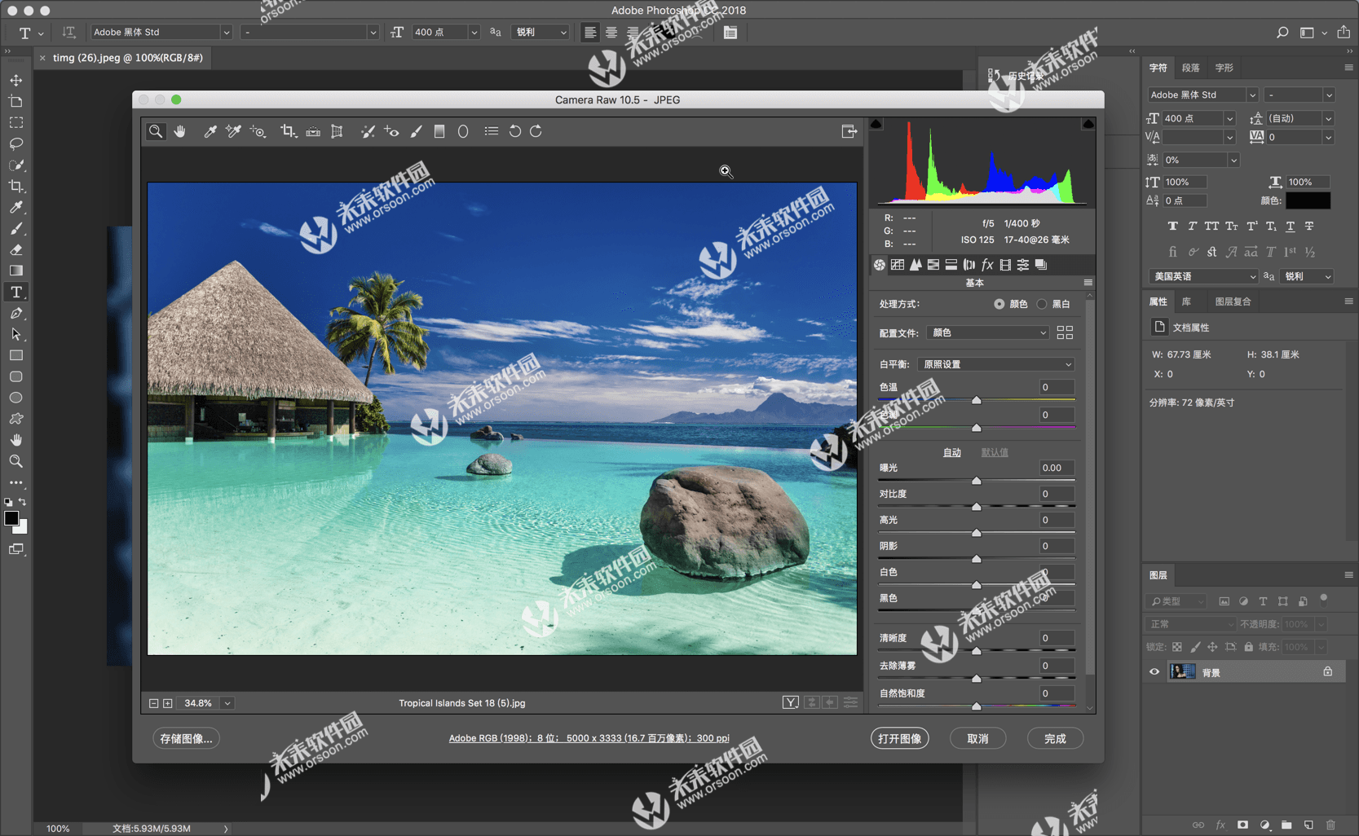Hide the 背景 layer with its eye toggle
This screenshot has width=1359, height=836.
(1154, 671)
